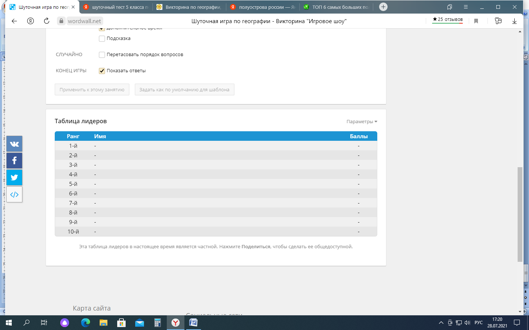Select the 10-й leaderboard row
This screenshot has width=529, height=330.
click(x=216, y=231)
